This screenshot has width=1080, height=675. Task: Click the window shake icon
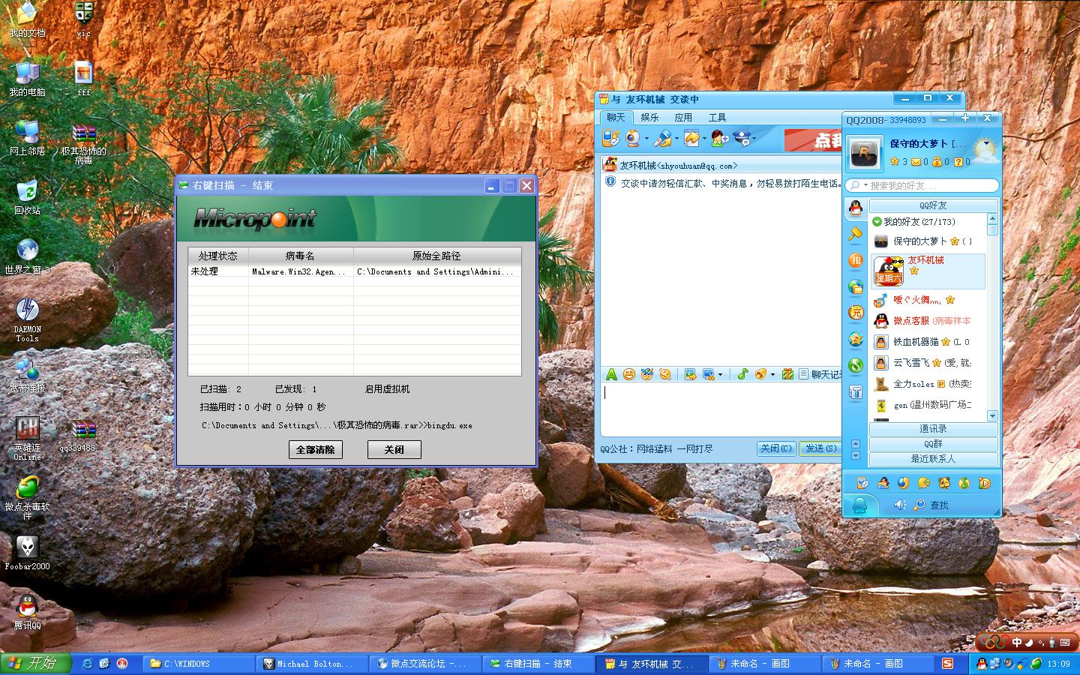(665, 374)
